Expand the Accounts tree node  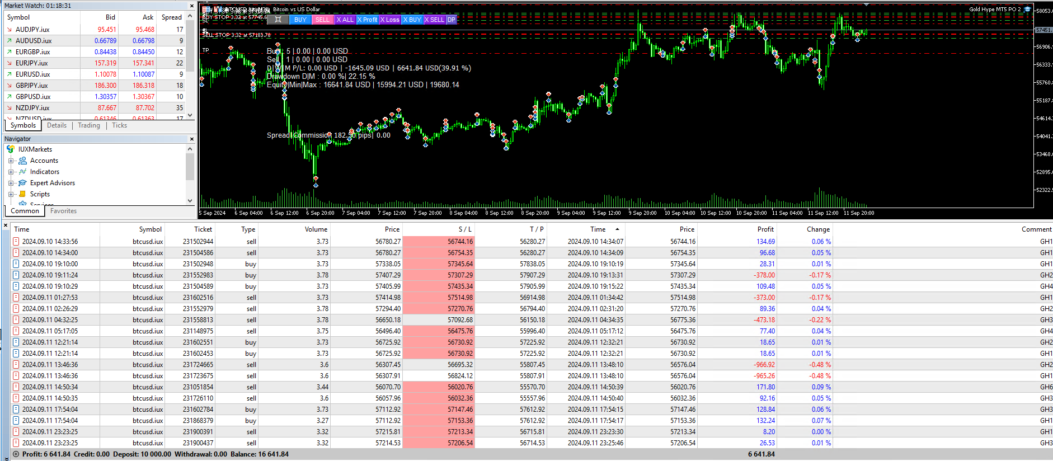11,161
